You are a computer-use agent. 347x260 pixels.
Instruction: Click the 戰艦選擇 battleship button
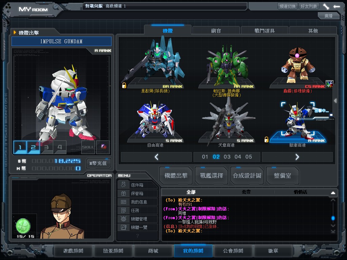coord(211,176)
